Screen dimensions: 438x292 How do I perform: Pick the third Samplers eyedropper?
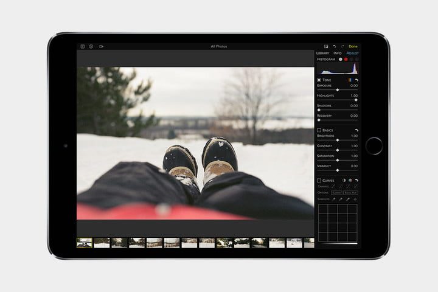click(x=348, y=200)
